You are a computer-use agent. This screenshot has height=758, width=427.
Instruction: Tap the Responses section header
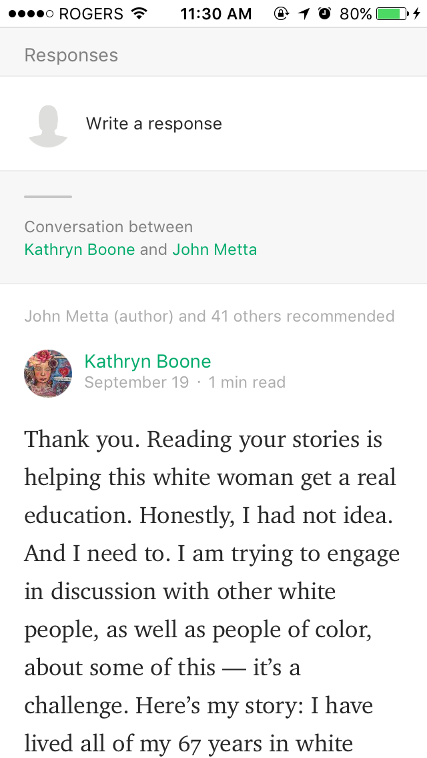point(71,55)
